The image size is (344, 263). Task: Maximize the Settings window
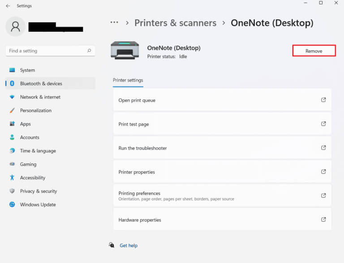(321, 3)
